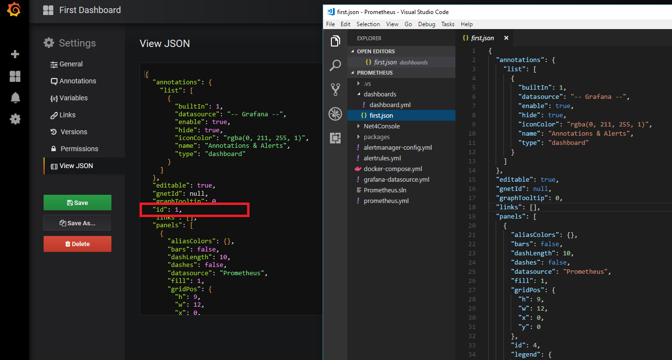672x360 pixels.
Task: Click the VS Code logo in title bar
Action: click(x=330, y=12)
